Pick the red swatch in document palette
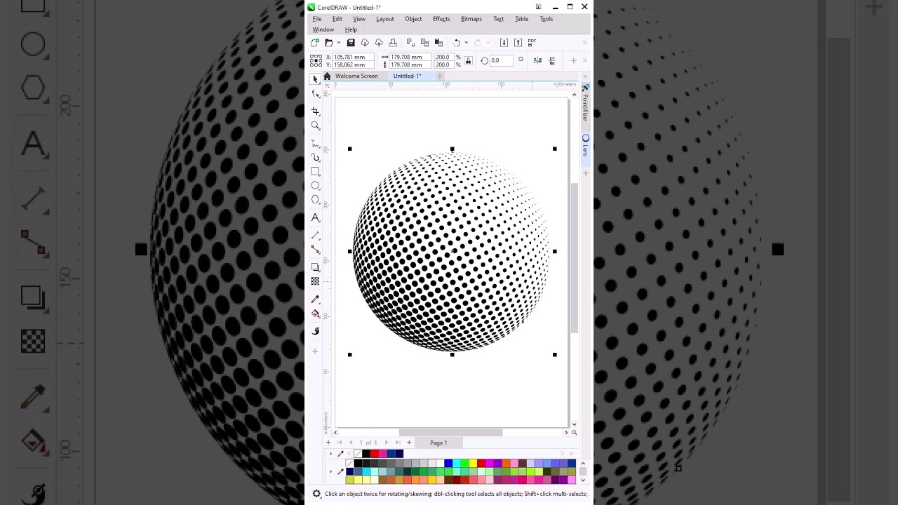 click(x=374, y=454)
